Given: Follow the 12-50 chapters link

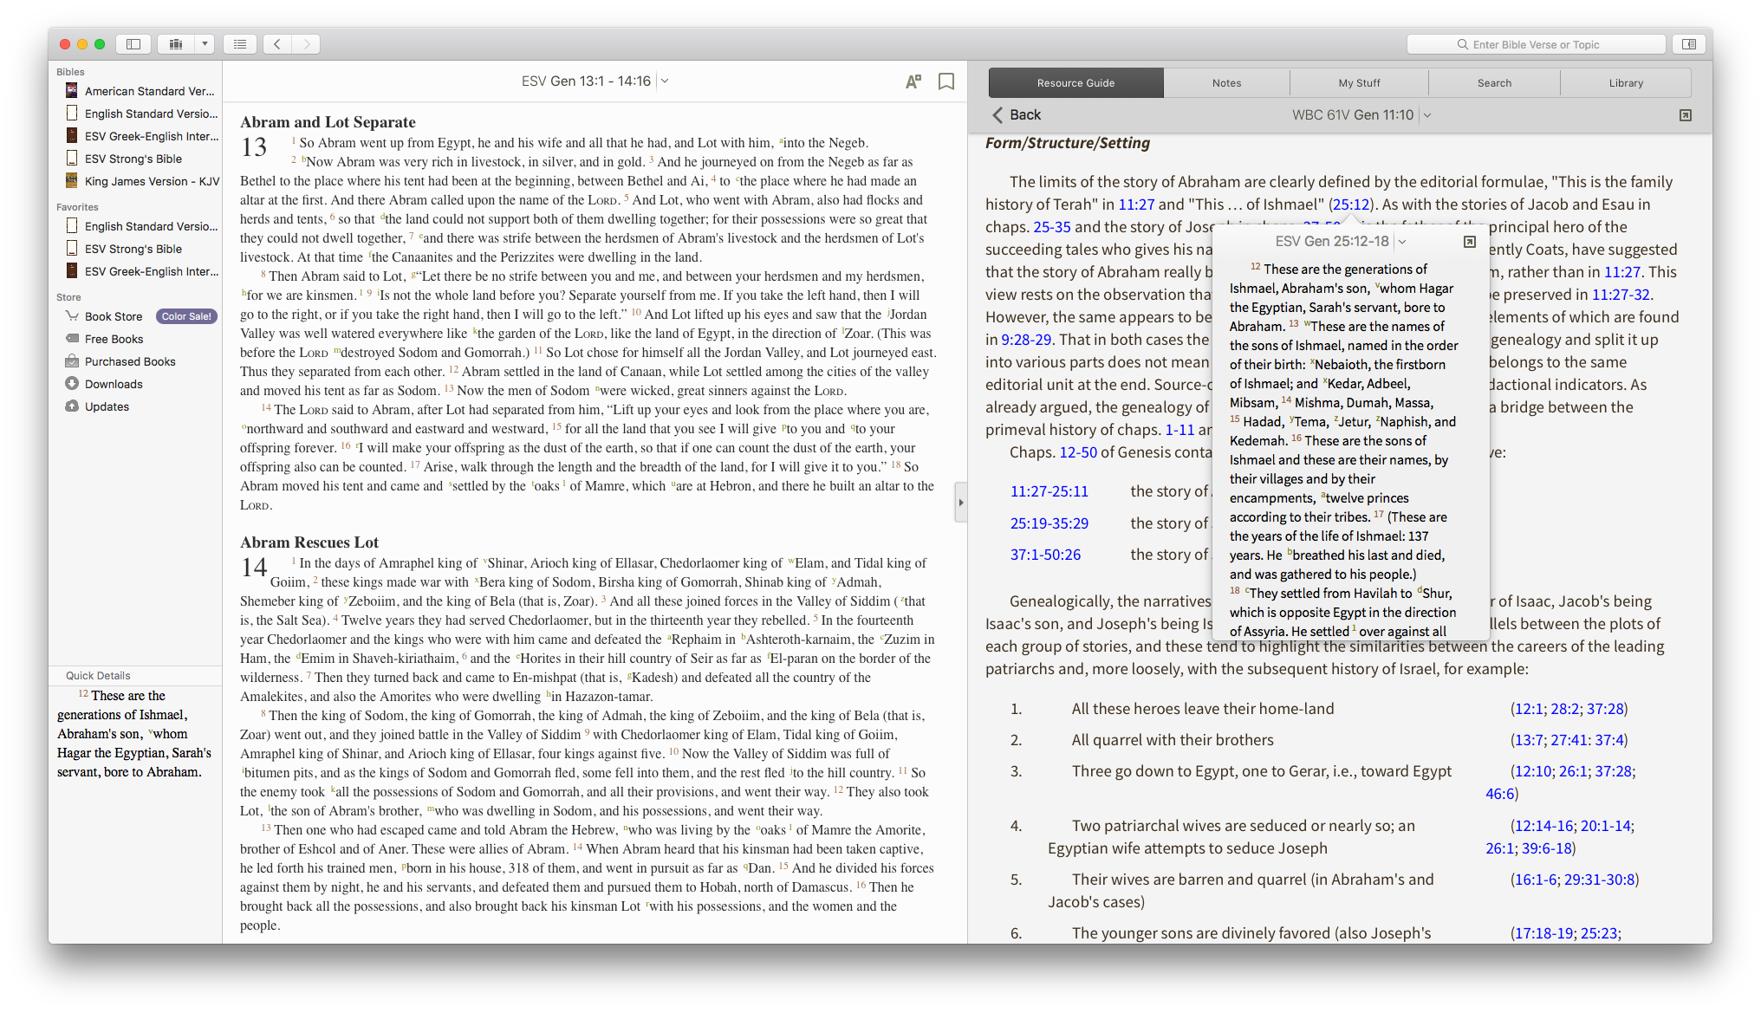Looking at the screenshot, I should click(1078, 452).
